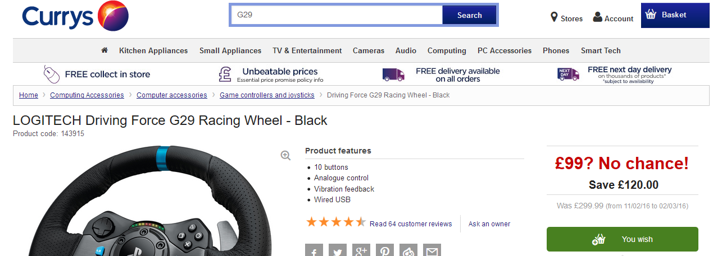This screenshot has height=256, width=713.
Task: Click the purple delivery van icon
Action: click(x=393, y=75)
